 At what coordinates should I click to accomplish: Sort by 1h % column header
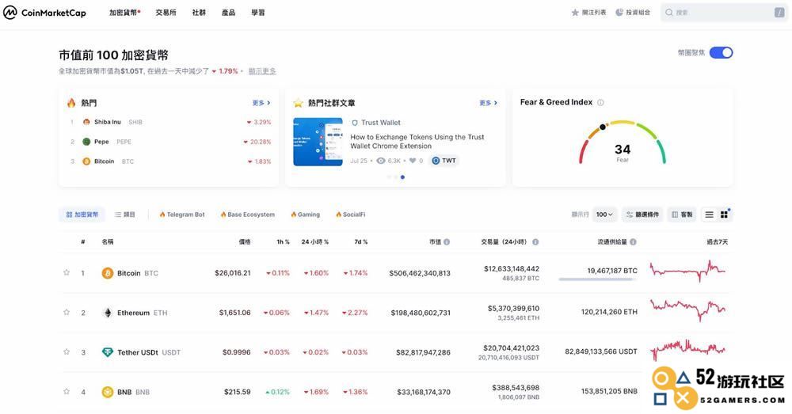(x=283, y=242)
